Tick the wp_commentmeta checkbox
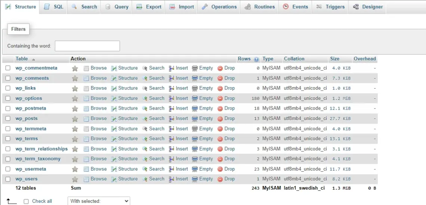The width and height of the screenshot is (426, 205). (8, 68)
